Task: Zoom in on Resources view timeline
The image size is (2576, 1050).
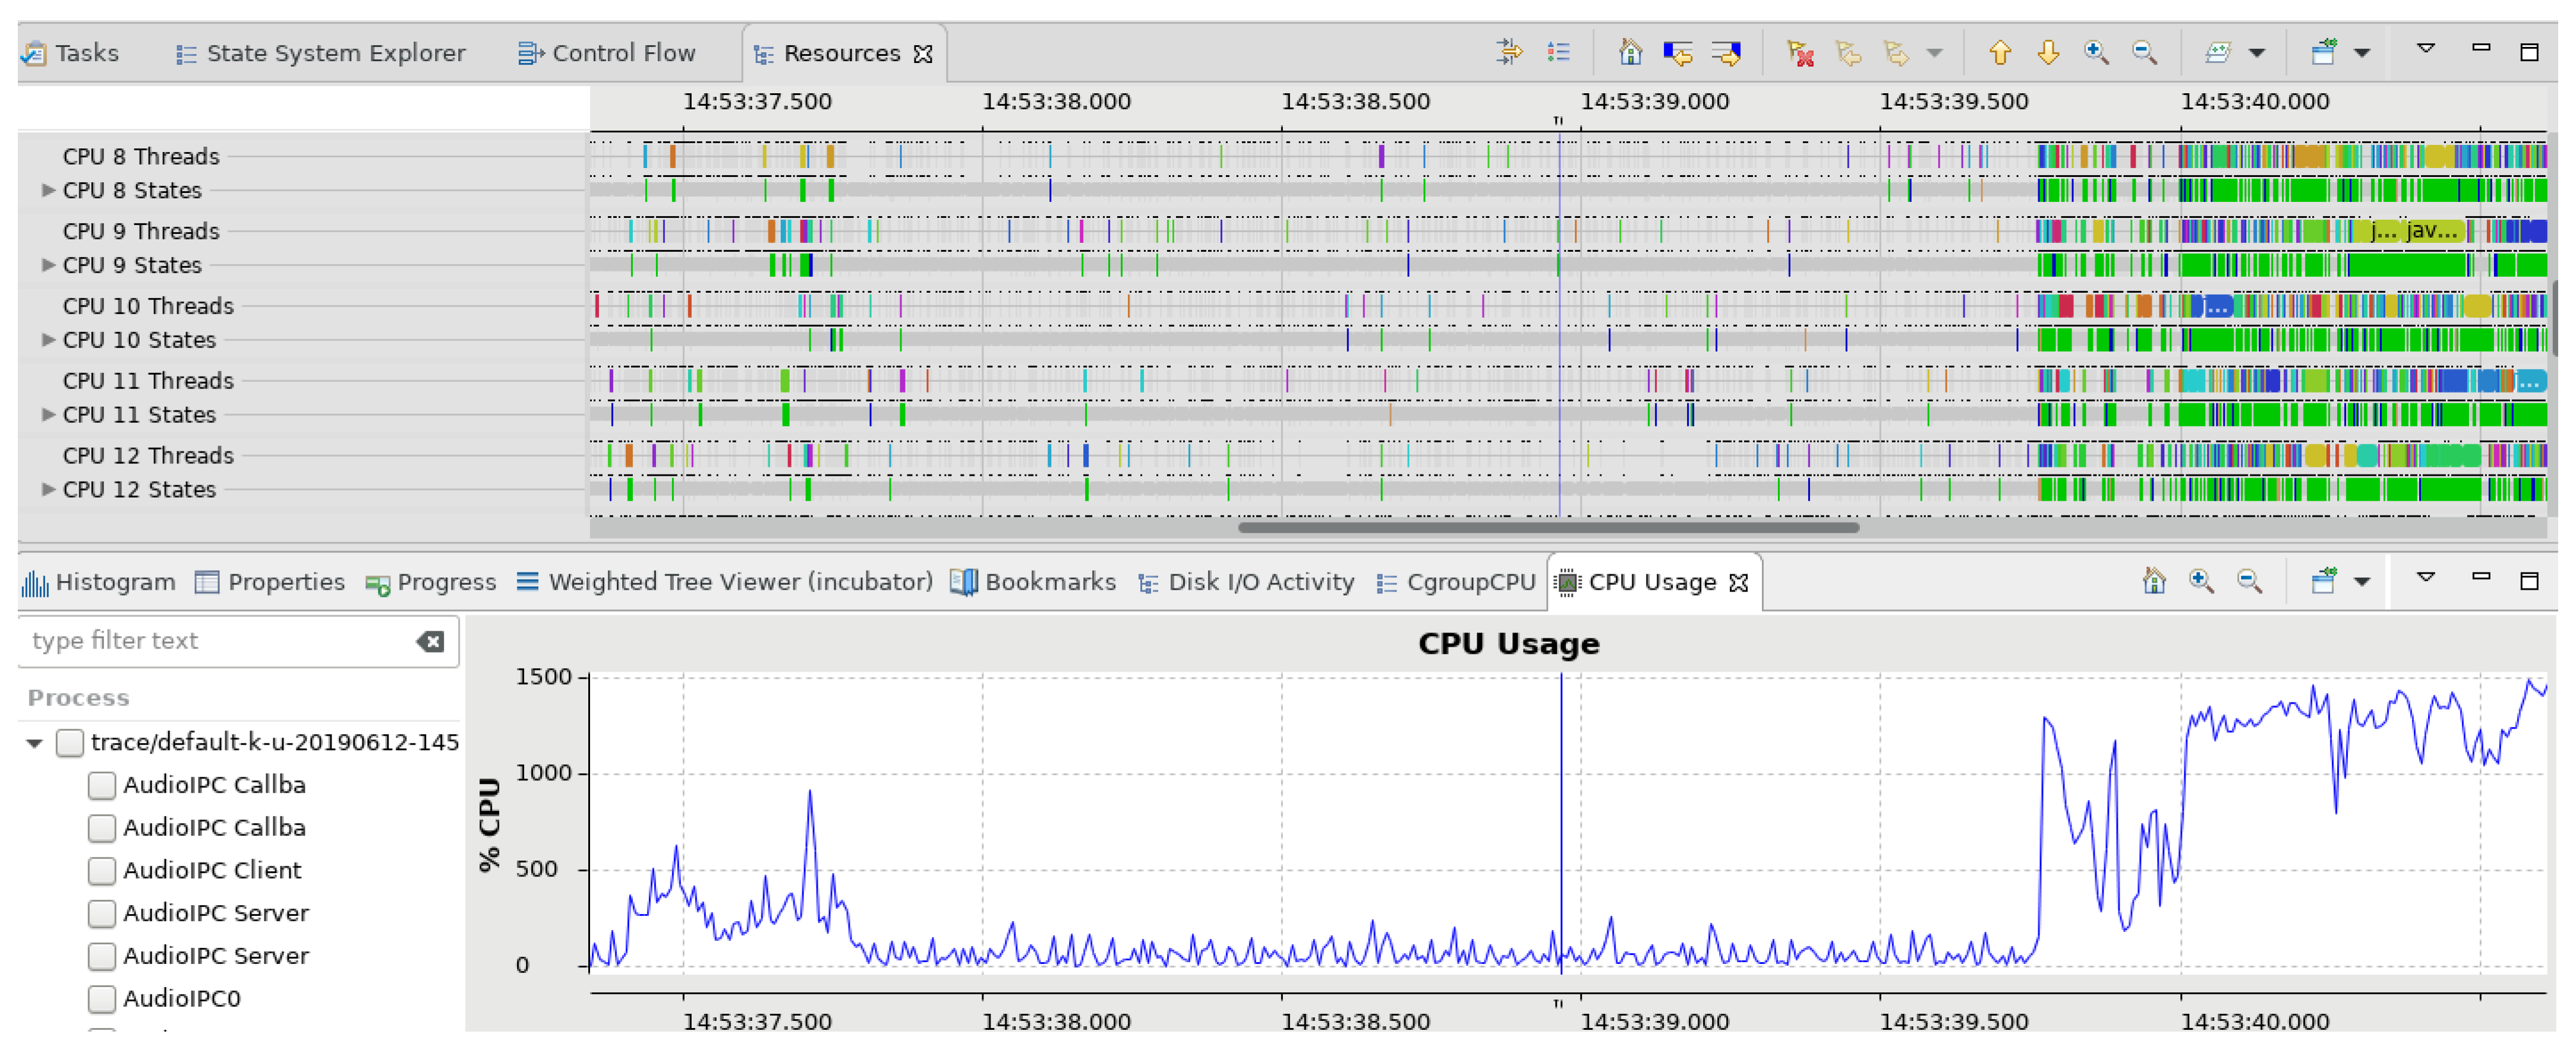Action: (2095, 52)
